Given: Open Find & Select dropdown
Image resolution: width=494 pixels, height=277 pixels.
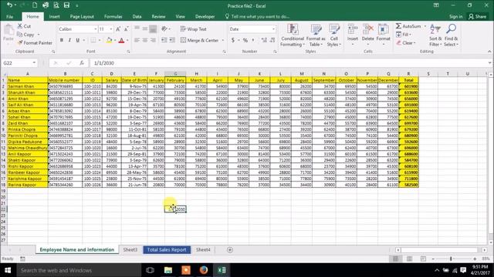Looking at the screenshot, I should coord(451,35).
